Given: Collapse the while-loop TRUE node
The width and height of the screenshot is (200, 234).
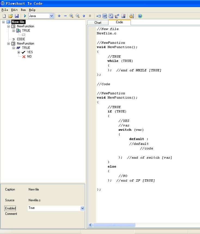Looking at the screenshot, I should [14, 31].
